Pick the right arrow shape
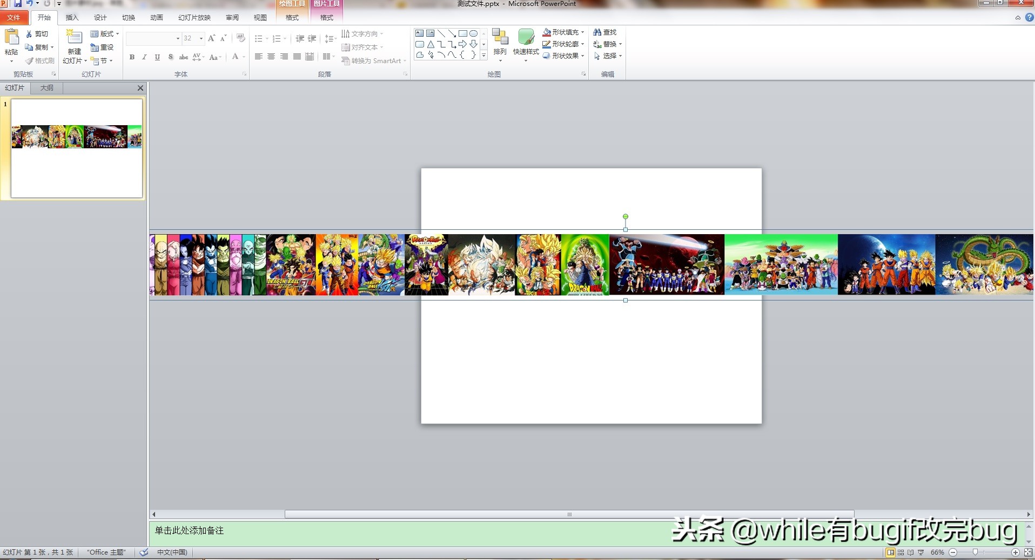 (463, 44)
